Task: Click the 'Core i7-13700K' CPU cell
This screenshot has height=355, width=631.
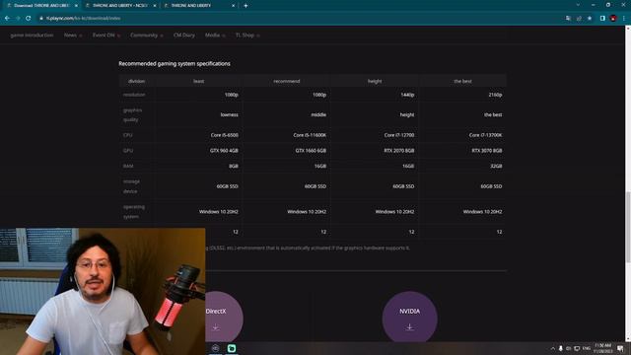Action: coord(486,135)
